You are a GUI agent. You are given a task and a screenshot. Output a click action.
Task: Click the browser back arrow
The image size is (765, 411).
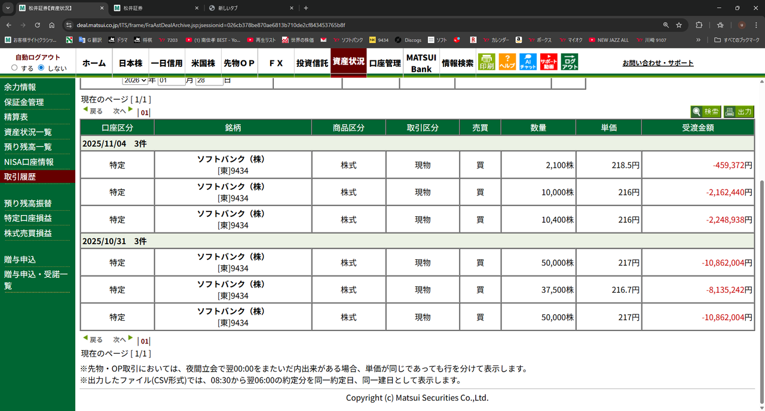click(x=9, y=25)
